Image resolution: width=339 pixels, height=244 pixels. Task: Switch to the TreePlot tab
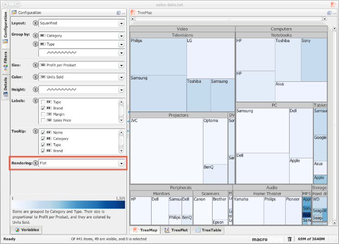[176, 230]
